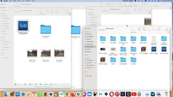Select forest6.JPG thumbnail in untitled folder window
This screenshot has height=97, width=173.
59,53
